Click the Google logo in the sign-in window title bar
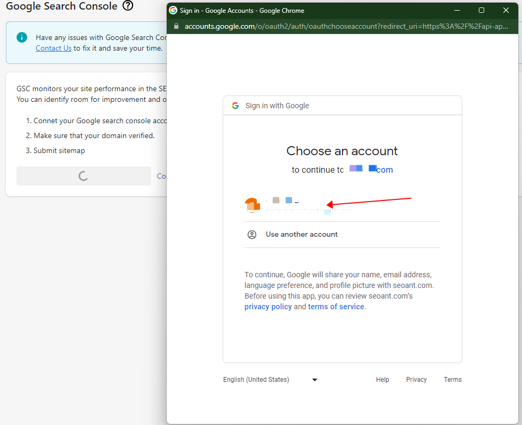Viewport: 522px width, 425px height. click(x=173, y=10)
